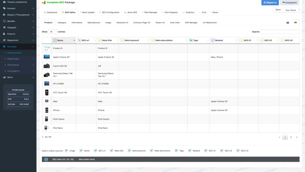Click the Canon EOS 5D camera thumbnail
This screenshot has width=305, height=172.
[47, 66]
